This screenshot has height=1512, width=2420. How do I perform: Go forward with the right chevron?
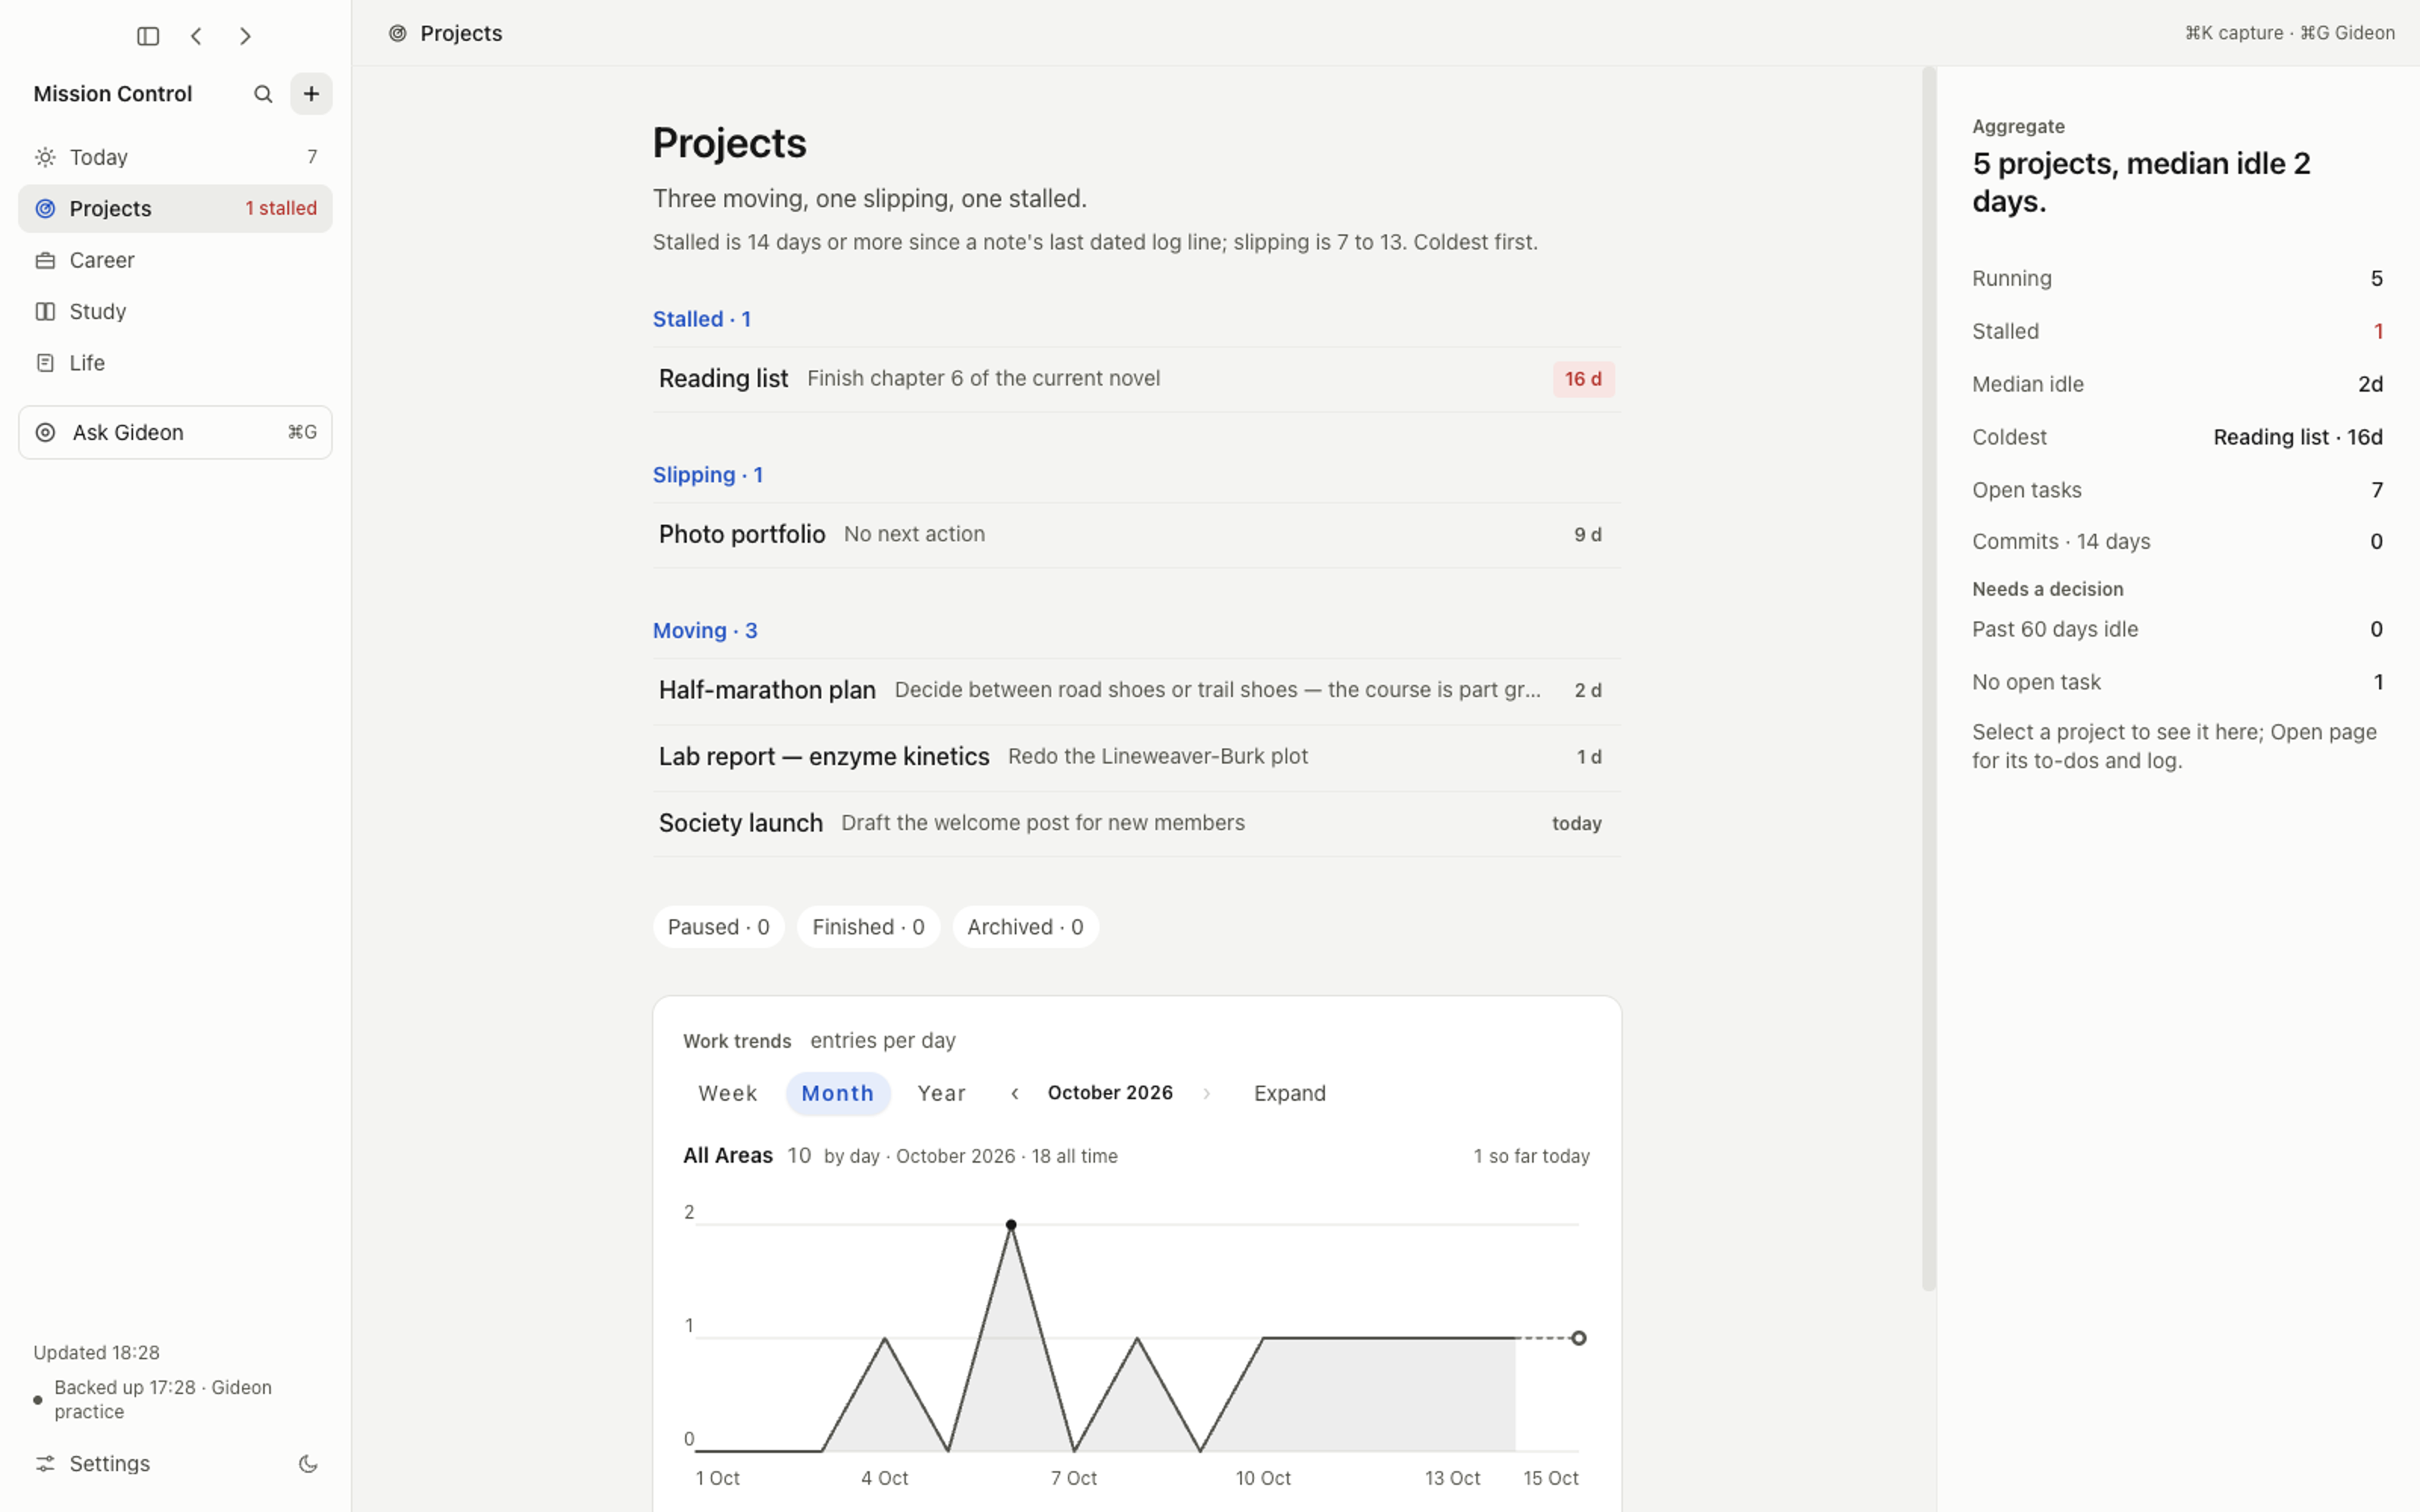click(x=245, y=37)
